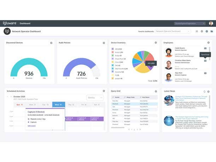Click envelope icon next to Ajay Asan
The image size is (216, 162).
click(x=205, y=73)
